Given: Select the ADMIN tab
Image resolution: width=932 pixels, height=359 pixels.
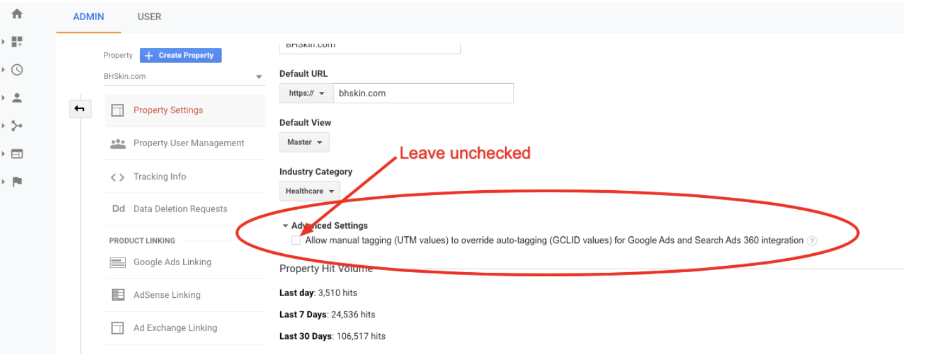Looking at the screenshot, I should [x=88, y=17].
